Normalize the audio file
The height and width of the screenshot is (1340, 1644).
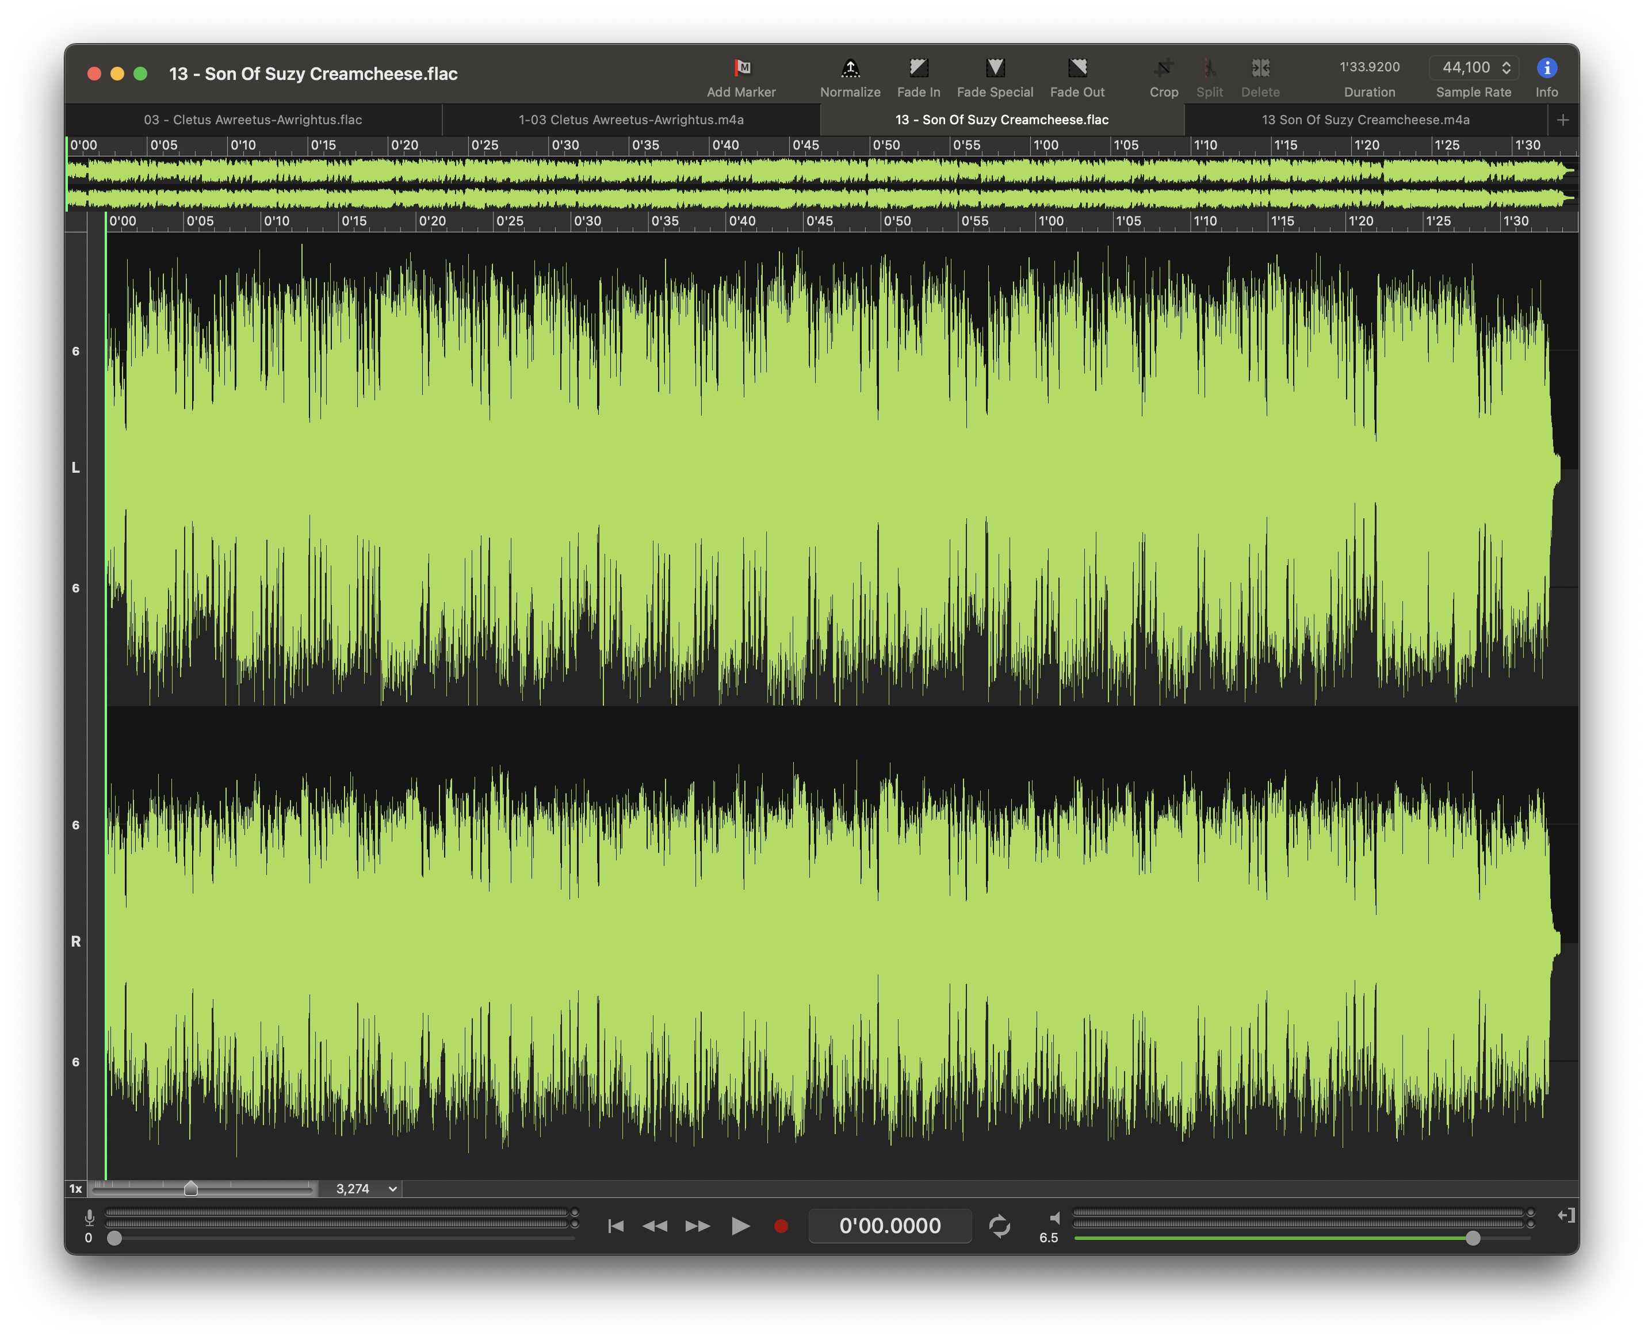(x=850, y=75)
